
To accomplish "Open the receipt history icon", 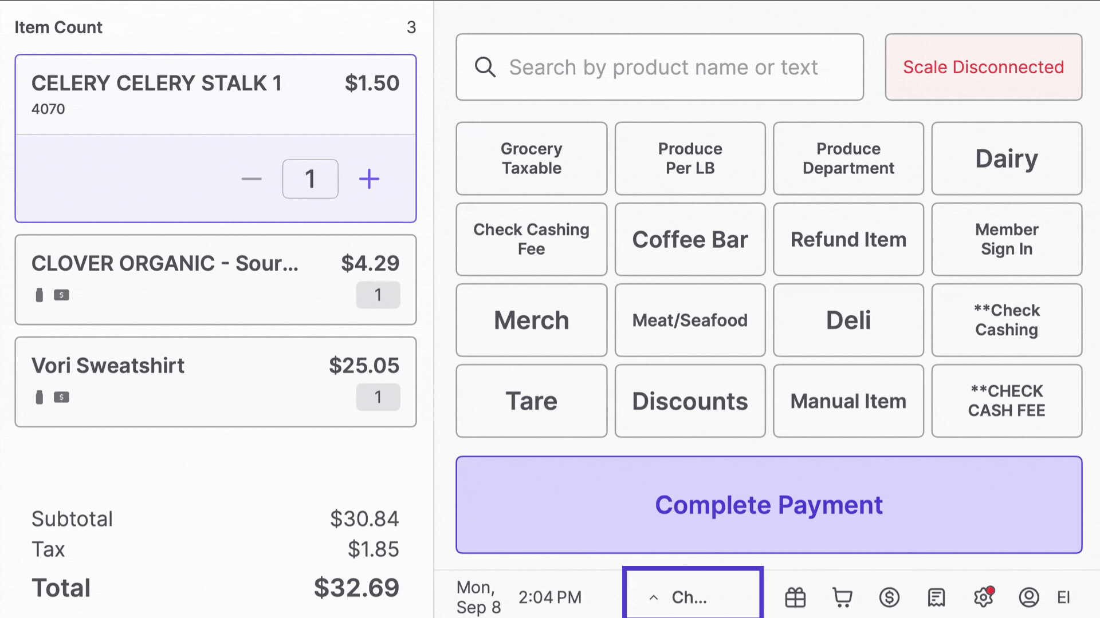I will tap(936, 597).
